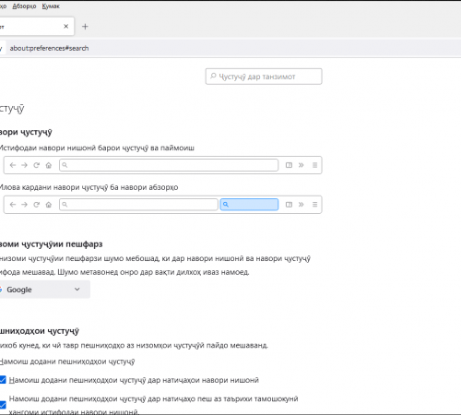Click hamburger menu icon in first toolbar preview
The width and height of the screenshot is (461, 415).
(314, 165)
